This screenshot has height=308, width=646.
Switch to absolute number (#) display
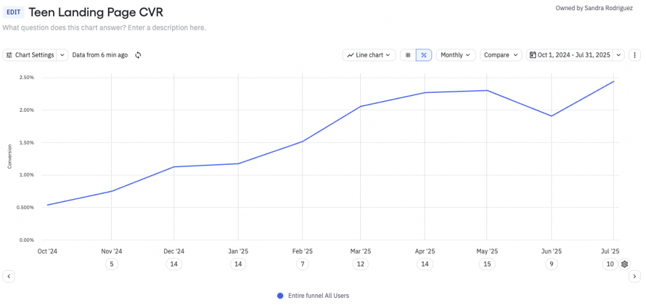point(408,55)
